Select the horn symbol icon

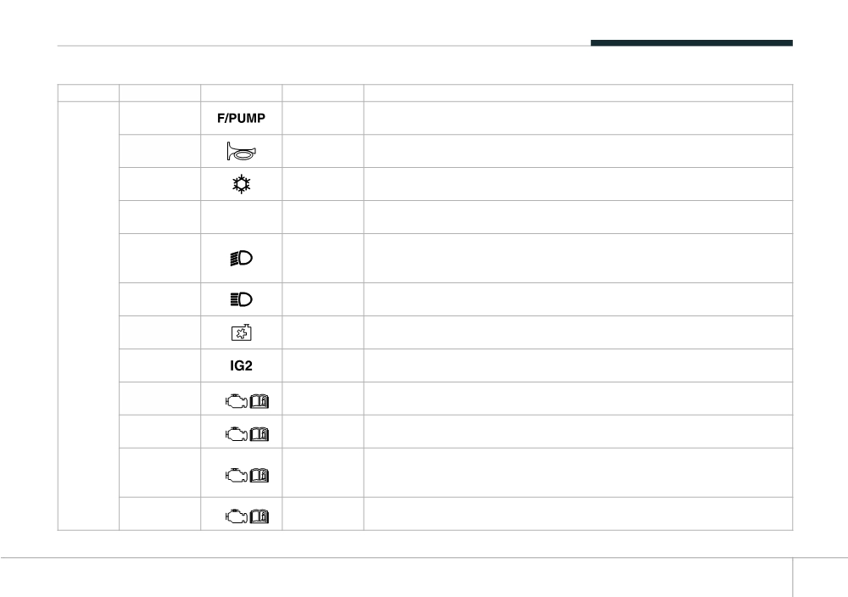click(242, 152)
